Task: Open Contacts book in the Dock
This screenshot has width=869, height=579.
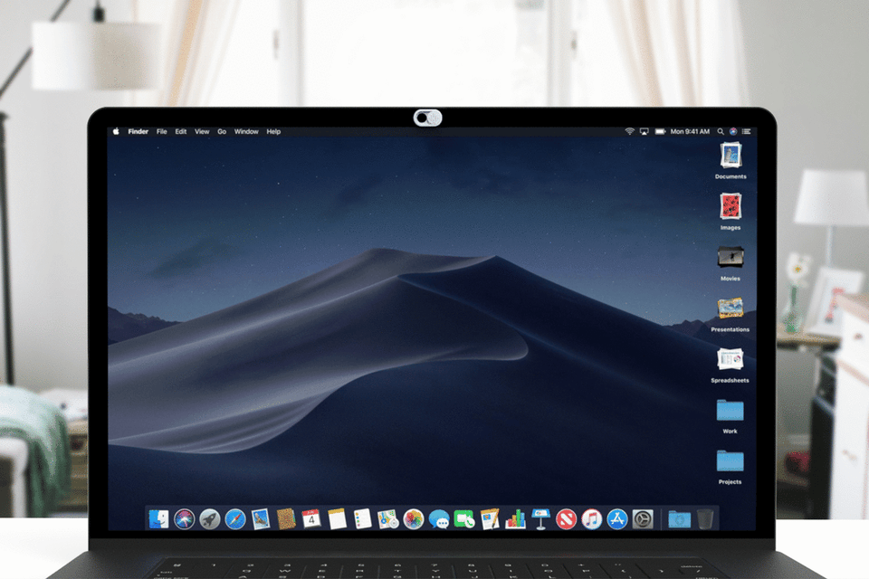Action: click(286, 519)
